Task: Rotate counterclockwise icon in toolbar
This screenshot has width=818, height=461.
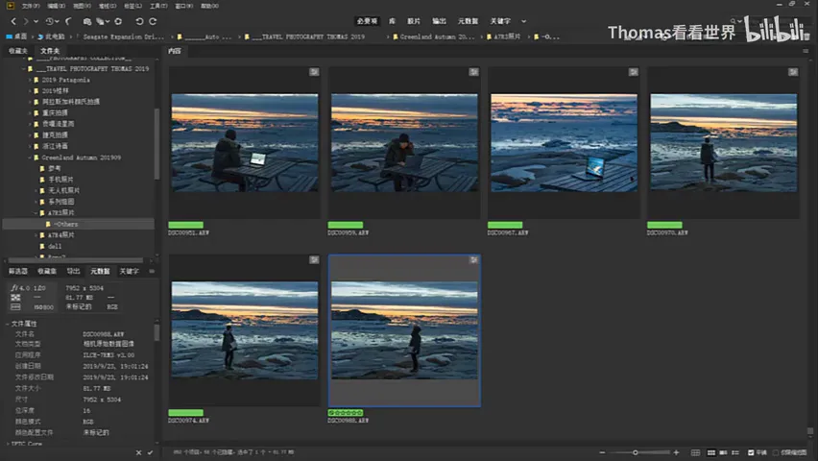Action: click(139, 21)
